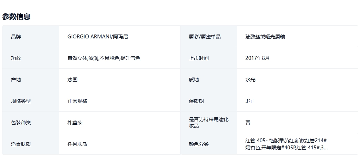This screenshot has width=359, height=155.
Task: Click the 参数信息 section heading
Action: [x=16, y=17]
